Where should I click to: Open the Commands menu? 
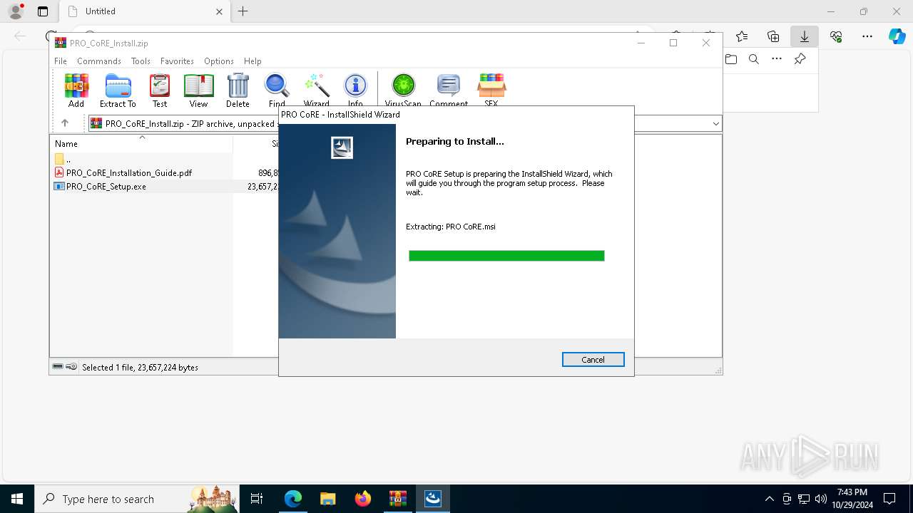(x=99, y=61)
